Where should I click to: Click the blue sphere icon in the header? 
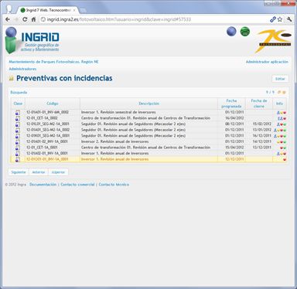pyautogui.click(x=231, y=32)
